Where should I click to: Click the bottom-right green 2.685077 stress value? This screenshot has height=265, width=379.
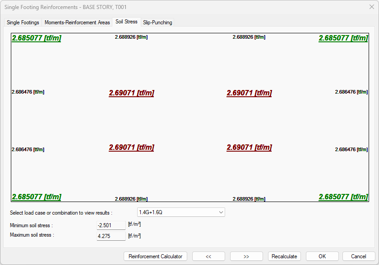coord(343,197)
